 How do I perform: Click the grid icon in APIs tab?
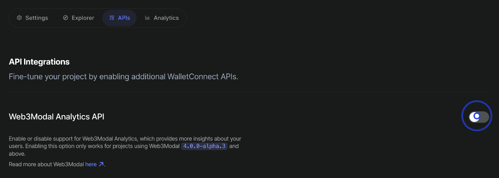tap(111, 18)
